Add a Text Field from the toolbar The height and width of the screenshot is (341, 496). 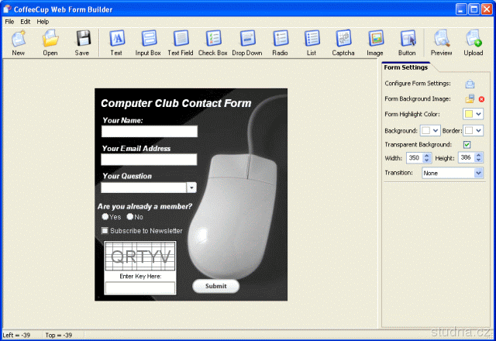pos(180,42)
